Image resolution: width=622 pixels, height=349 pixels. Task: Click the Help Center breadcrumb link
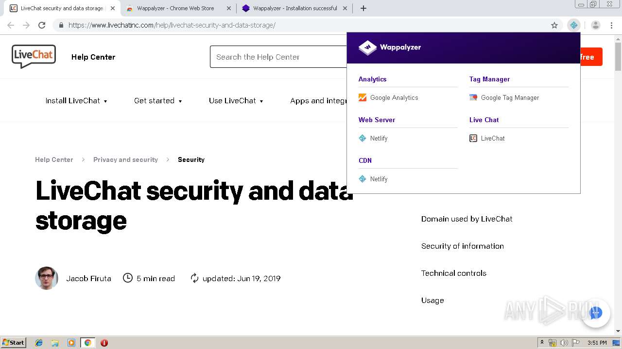[54, 159]
